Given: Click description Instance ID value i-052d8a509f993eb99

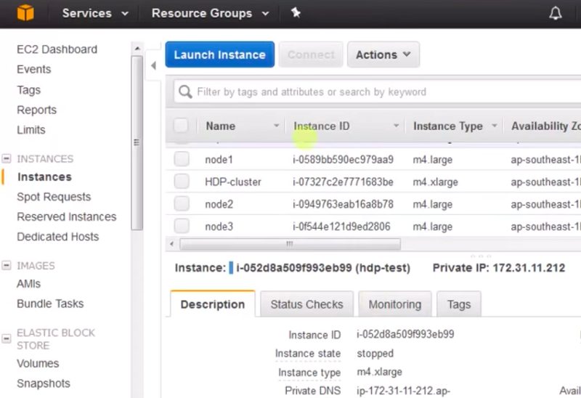Looking at the screenshot, I should pyautogui.click(x=405, y=334).
